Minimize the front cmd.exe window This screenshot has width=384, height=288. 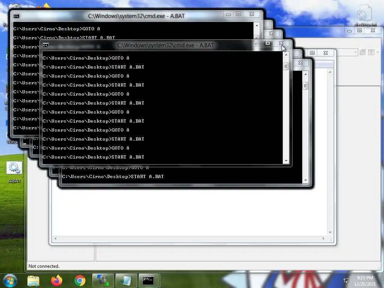click(257, 43)
